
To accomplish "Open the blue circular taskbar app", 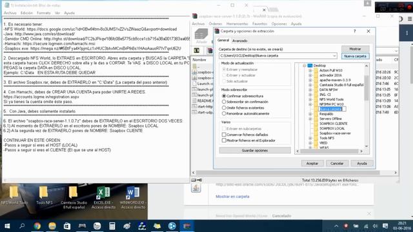I will [172, 226].
